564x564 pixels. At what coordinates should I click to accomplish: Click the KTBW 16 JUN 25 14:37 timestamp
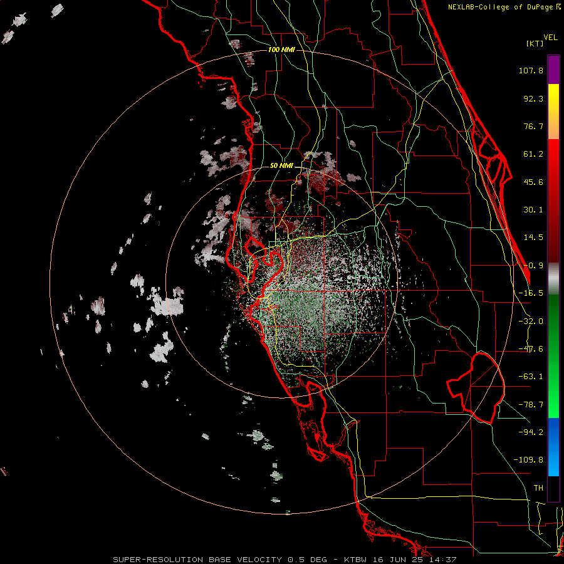[400, 560]
